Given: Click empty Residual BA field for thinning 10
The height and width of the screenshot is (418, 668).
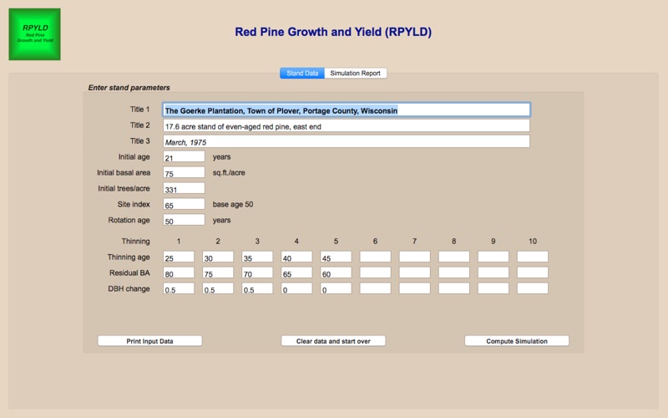Looking at the screenshot, I should click(533, 273).
